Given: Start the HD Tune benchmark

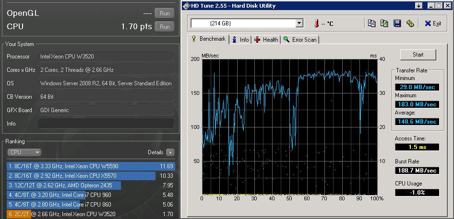Looking at the screenshot, I should coord(418,54).
